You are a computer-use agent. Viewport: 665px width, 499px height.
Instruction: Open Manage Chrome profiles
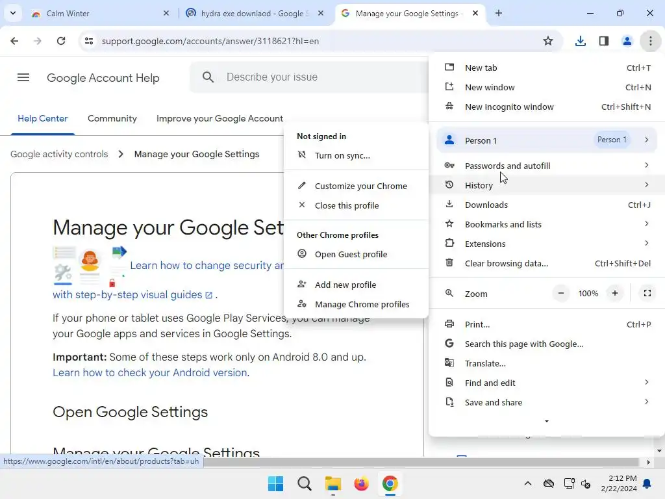[x=357, y=304]
